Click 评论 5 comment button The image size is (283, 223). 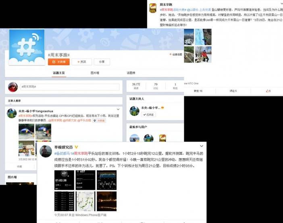pos(233,91)
